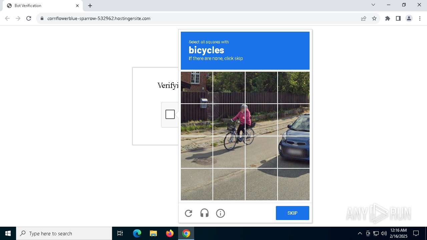Select captcha tile showing brick house window

click(x=196, y=88)
